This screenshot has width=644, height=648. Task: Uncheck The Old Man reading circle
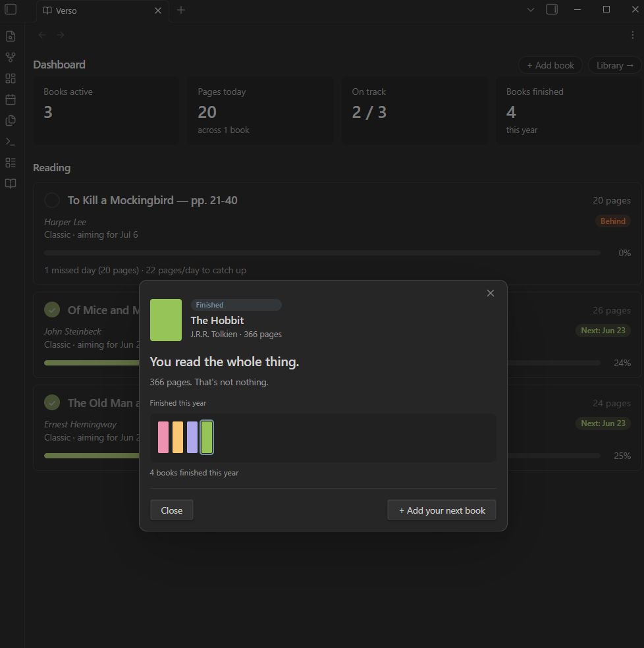pos(52,402)
